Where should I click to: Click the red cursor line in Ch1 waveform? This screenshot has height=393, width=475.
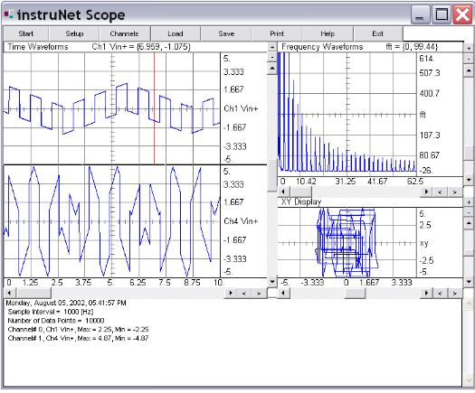point(154,108)
